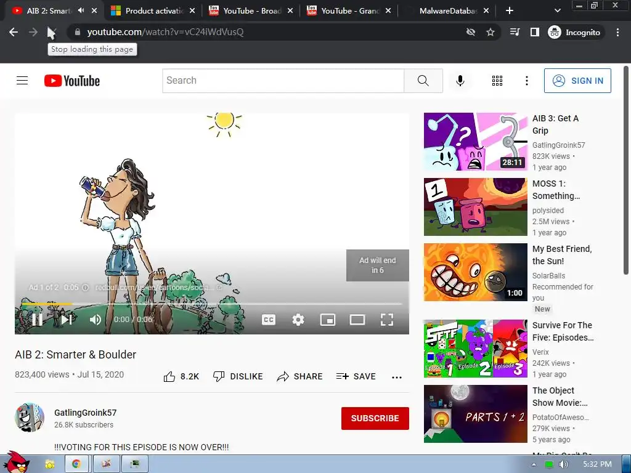Subscribe to GatlingGroink57 channel
631x473 pixels.
[375, 418]
